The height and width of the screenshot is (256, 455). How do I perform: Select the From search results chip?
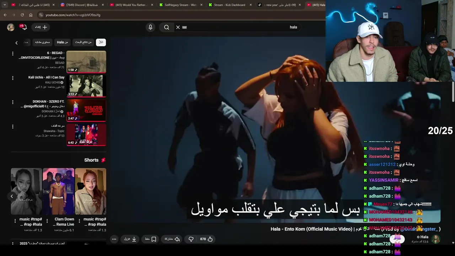click(83, 42)
